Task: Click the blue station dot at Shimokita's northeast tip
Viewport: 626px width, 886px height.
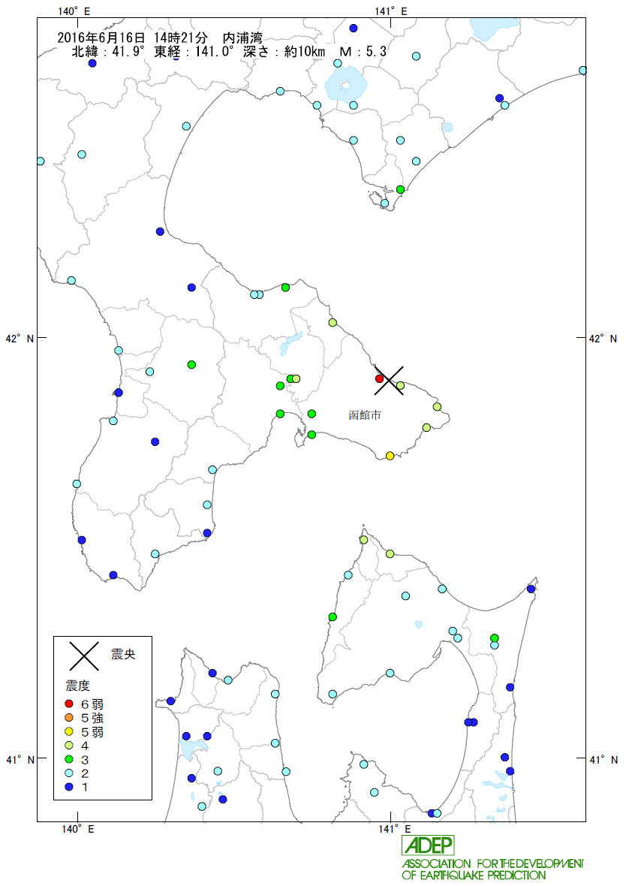Action: [531, 589]
